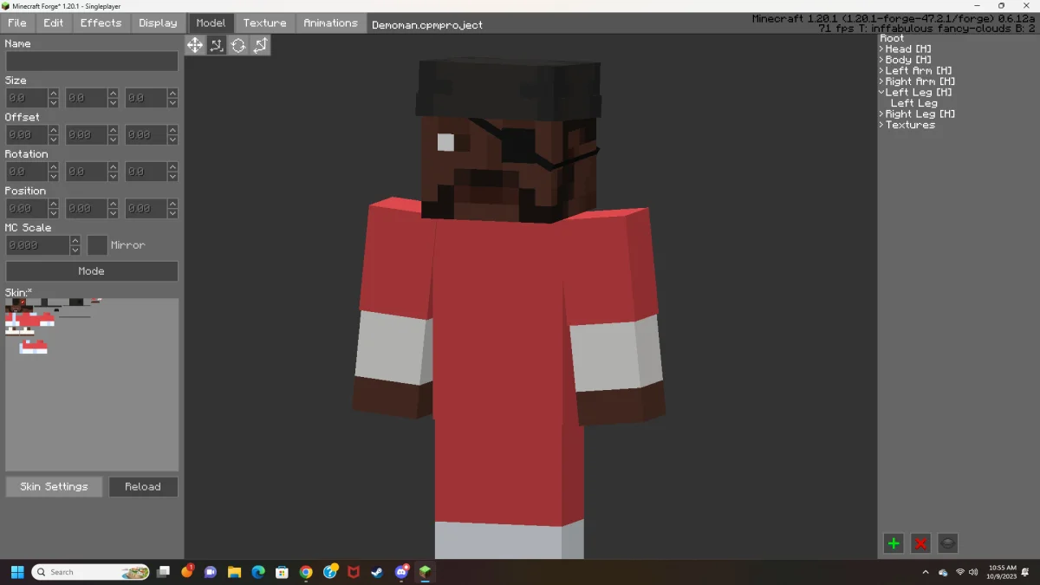Click the Demoman.cpmproject file name

tap(427, 25)
